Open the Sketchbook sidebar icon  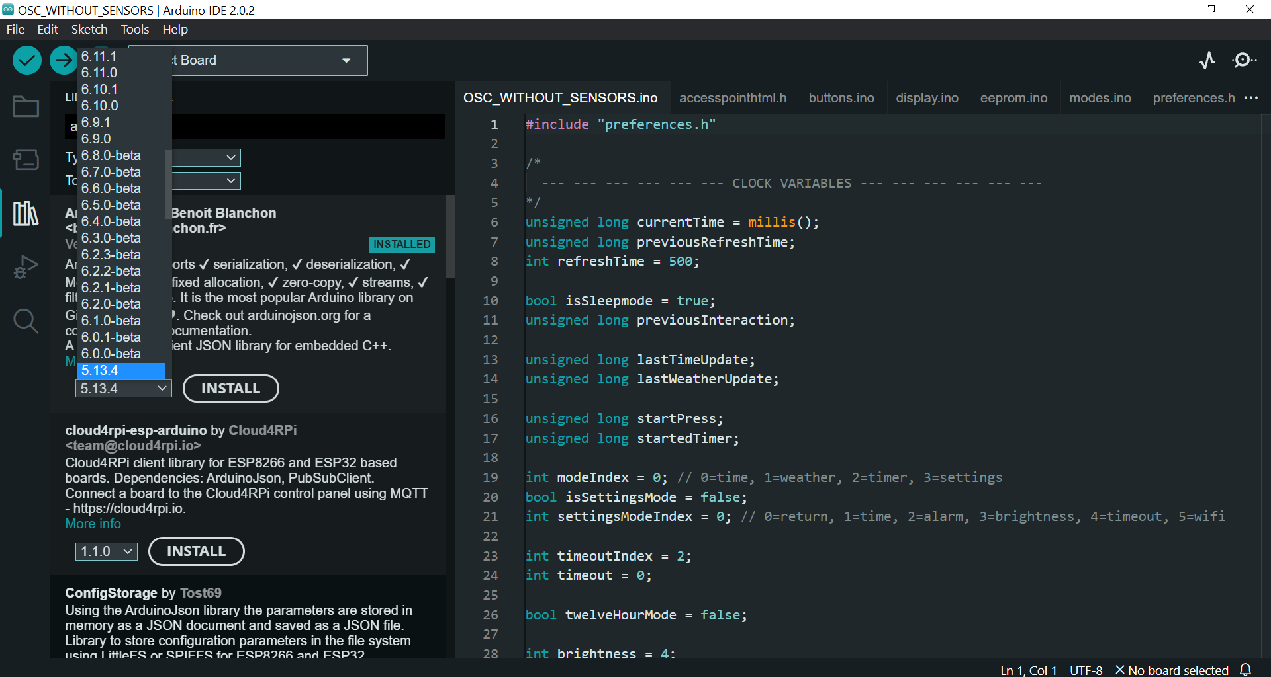click(x=25, y=106)
